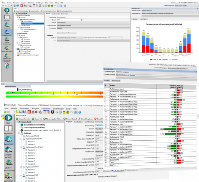Click the Bauteil kopieren icon
199x182 pixels.
(x=79, y=119)
